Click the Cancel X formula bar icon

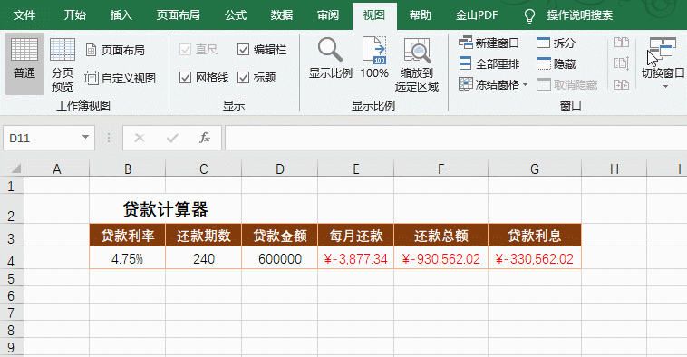click(x=140, y=138)
